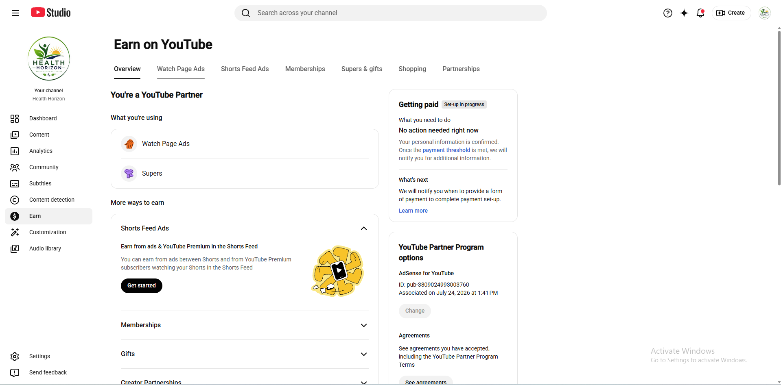Click the Change AdSense button
The width and height of the screenshot is (781, 385).
(x=415, y=311)
